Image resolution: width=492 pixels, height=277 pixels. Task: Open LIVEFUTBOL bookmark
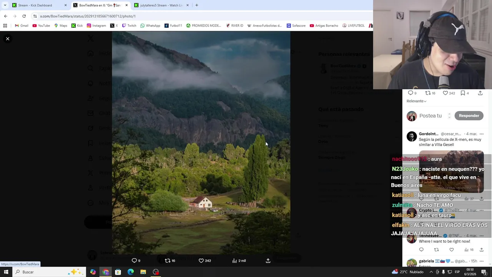pyautogui.click(x=353, y=26)
